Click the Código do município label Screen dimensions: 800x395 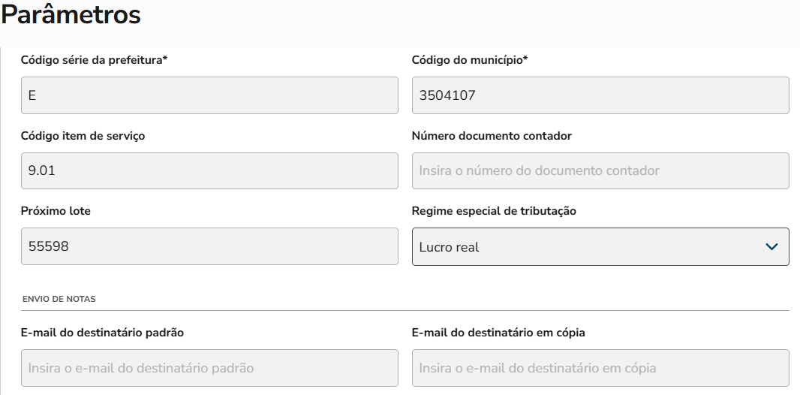470,60
